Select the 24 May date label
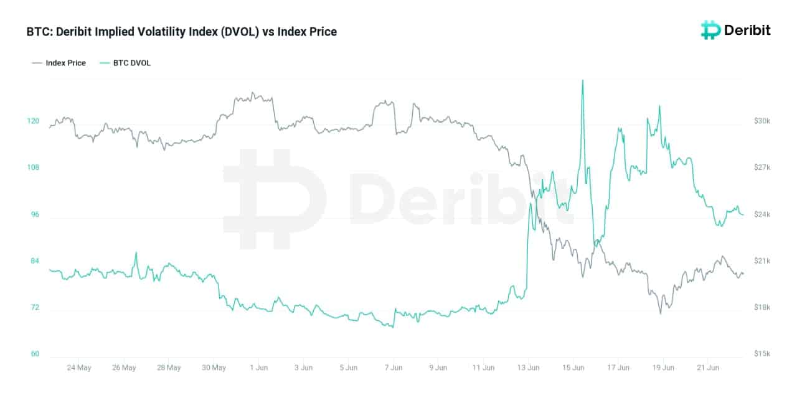Screen dimensions: 797x398 (x=79, y=368)
